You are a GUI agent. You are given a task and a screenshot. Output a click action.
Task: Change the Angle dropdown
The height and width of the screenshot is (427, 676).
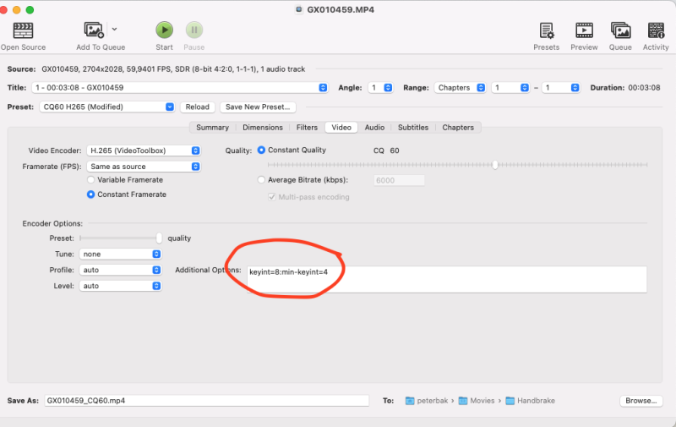(x=380, y=88)
